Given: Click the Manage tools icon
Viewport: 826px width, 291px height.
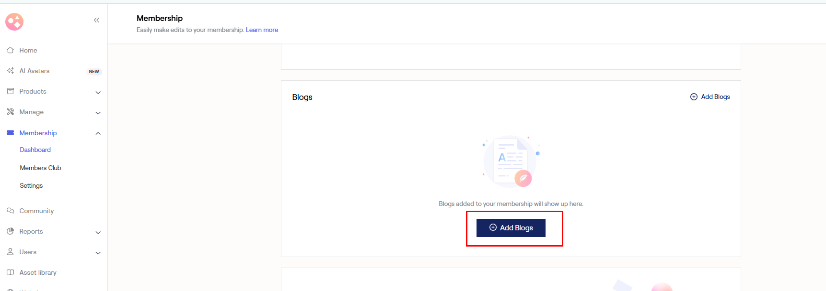Looking at the screenshot, I should pos(10,112).
